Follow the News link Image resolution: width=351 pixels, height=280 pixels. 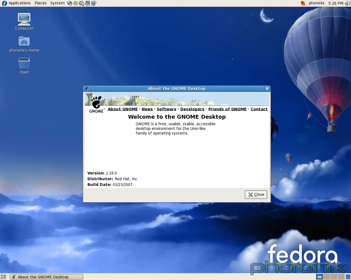coord(147,109)
